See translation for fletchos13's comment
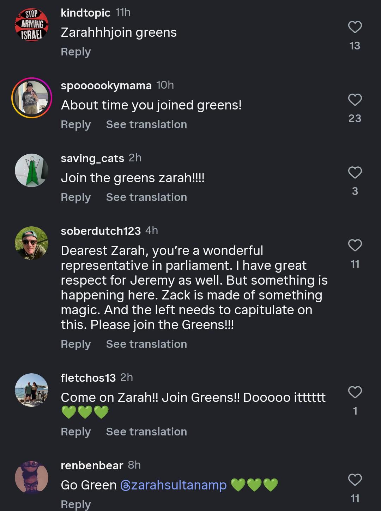Screen dimensions: 381x511 pyautogui.click(x=146, y=432)
